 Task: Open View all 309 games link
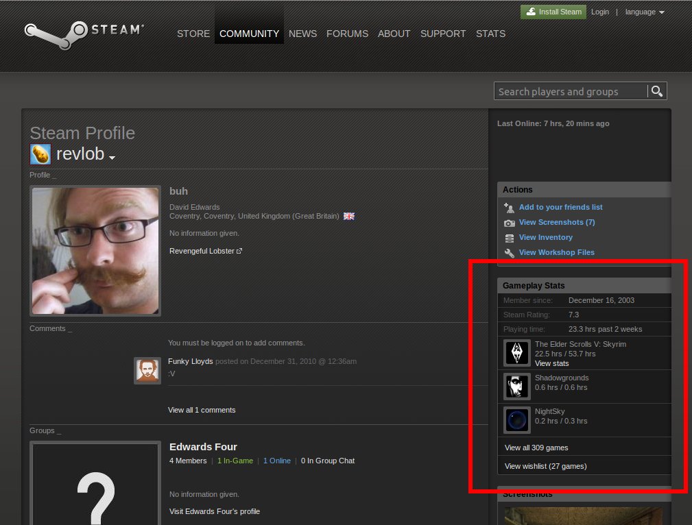click(536, 448)
